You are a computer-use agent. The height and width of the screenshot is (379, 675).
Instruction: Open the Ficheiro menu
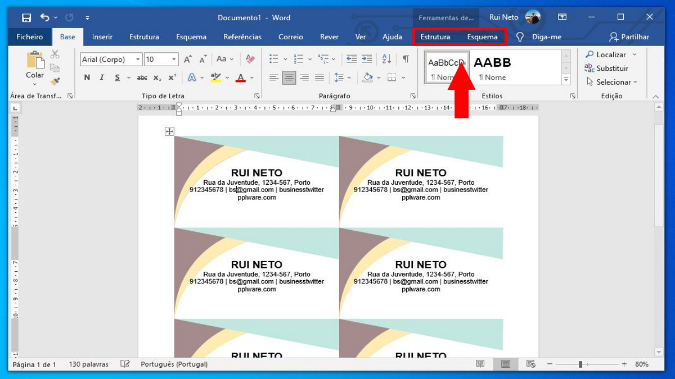29,36
